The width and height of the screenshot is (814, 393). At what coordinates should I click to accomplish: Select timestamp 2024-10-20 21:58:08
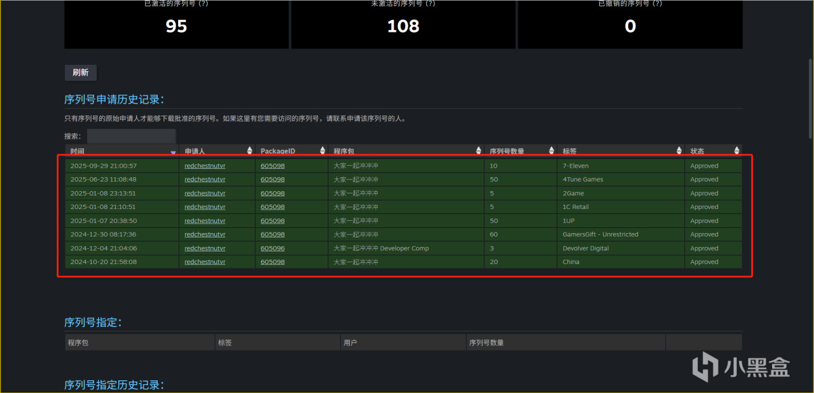(x=104, y=262)
